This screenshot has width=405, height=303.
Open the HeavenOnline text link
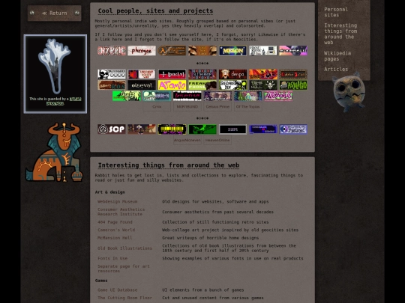(217, 140)
